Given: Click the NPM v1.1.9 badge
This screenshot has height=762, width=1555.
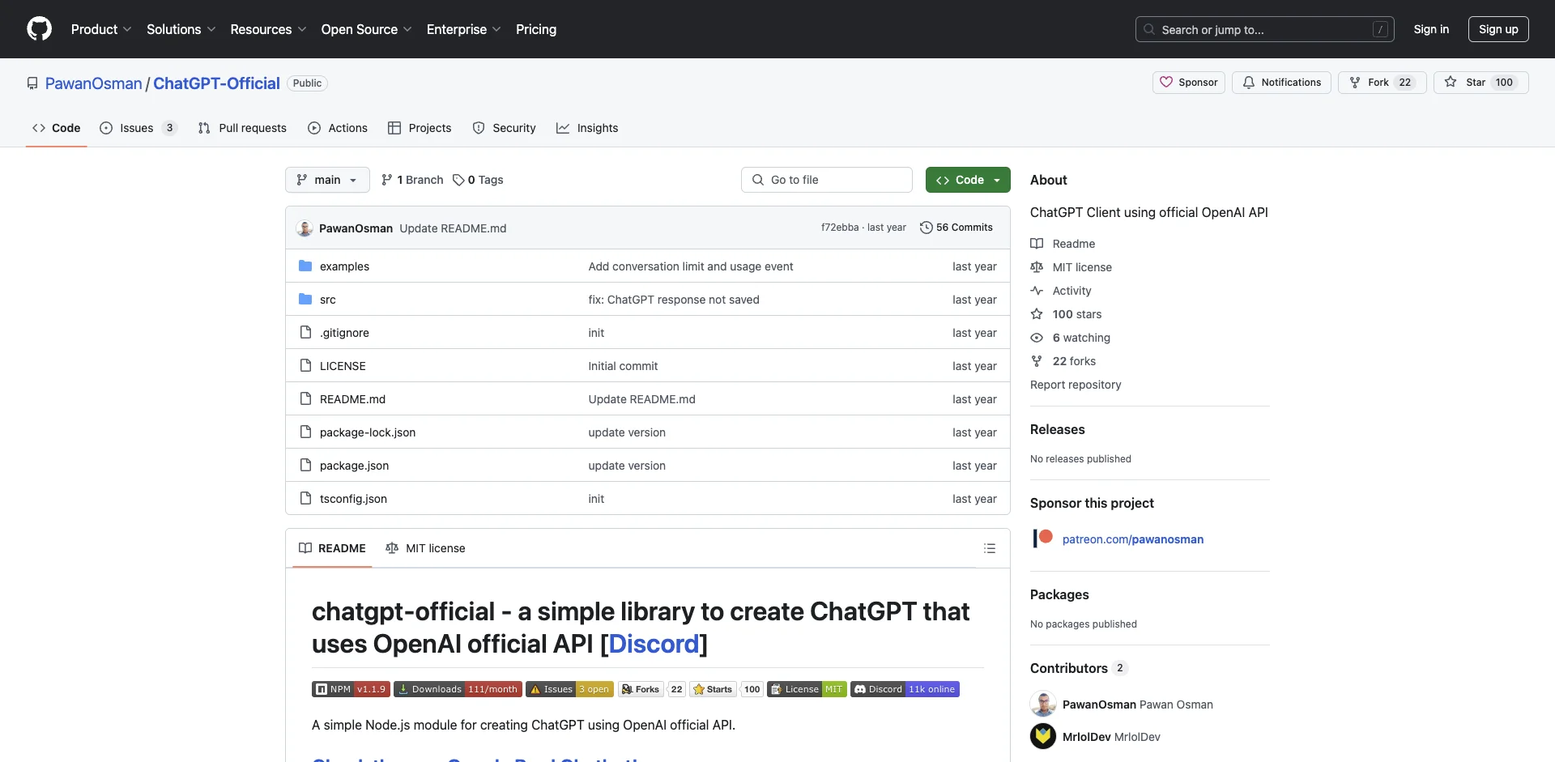Looking at the screenshot, I should pos(351,689).
